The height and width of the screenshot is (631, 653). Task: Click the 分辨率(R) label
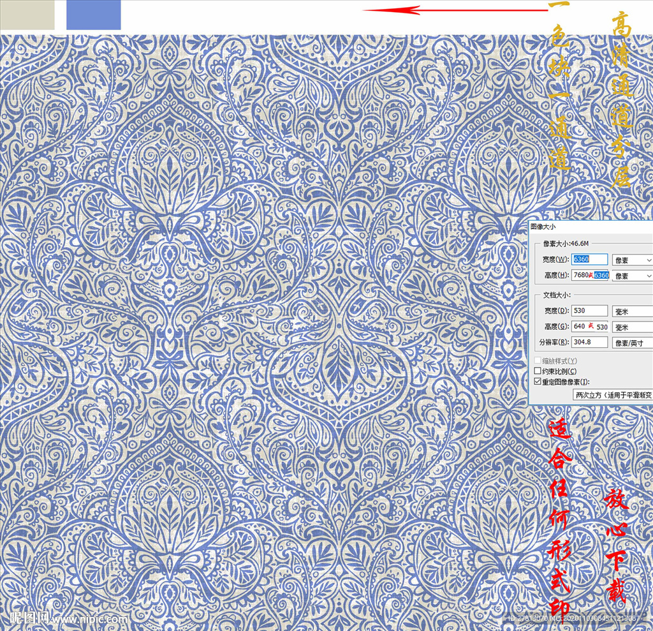(x=554, y=342)
